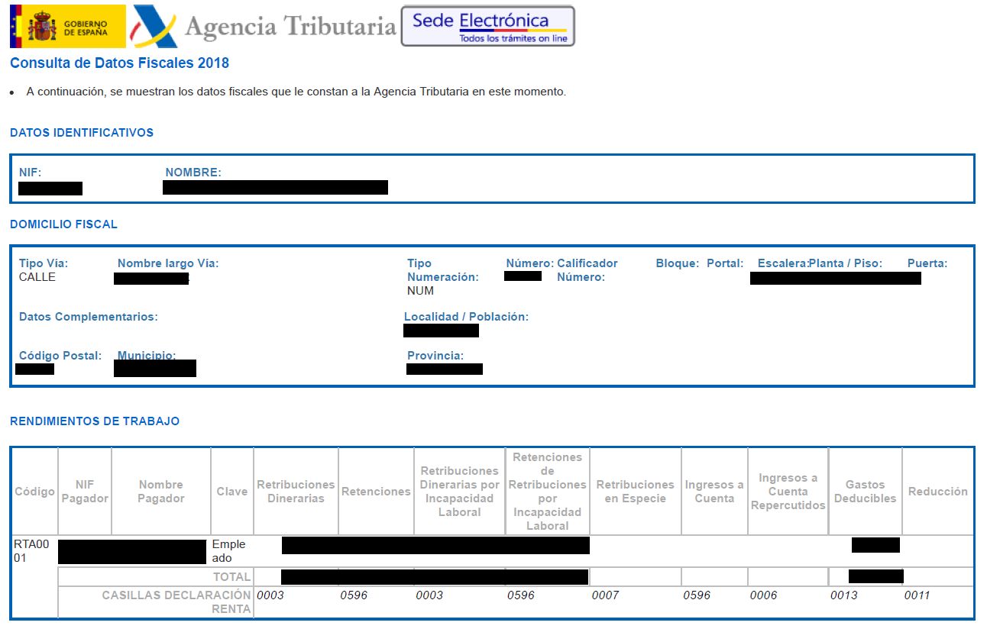Screen dimensions: 987x629
Task: Click the 'Gastos Deducibles' column header
Action: 866,492
